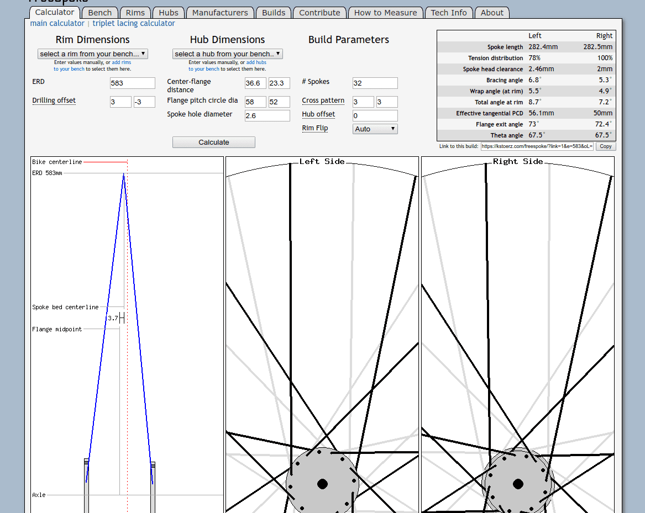Click the main calculator link
This screenshot has height=513, width=645.
click(57, 23)
